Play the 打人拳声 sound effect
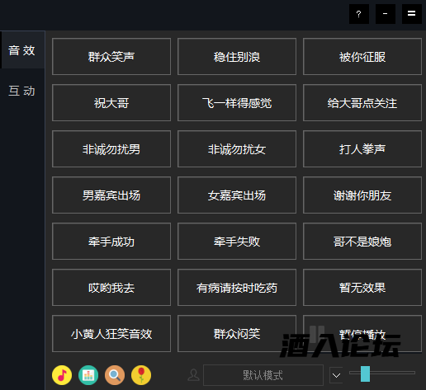Screen dimensions: 426x390 [x=362, y=149]
